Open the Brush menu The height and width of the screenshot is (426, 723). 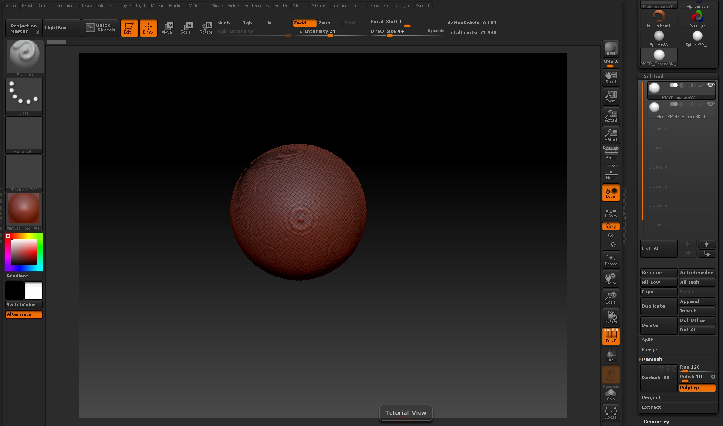[27, 6]
